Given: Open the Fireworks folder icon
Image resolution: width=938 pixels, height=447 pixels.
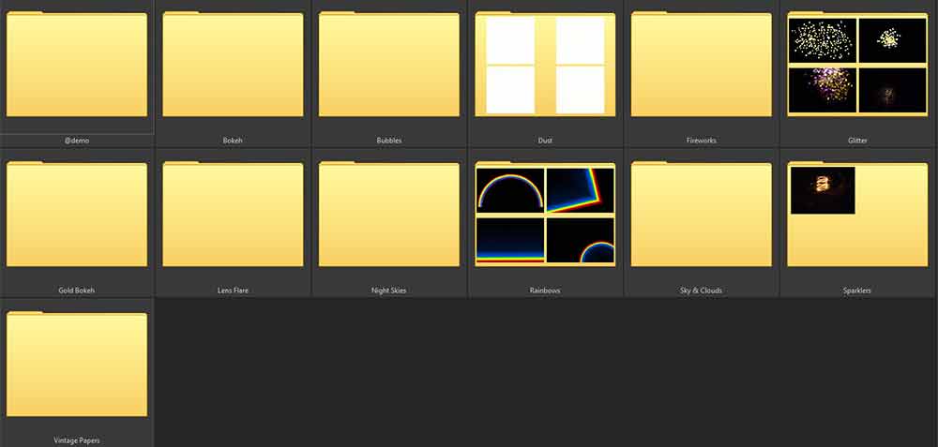Looking at the screenshot, I should click(701, 64).
